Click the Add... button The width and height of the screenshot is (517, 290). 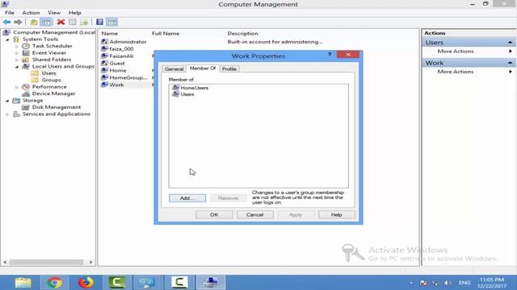point(187,198)
